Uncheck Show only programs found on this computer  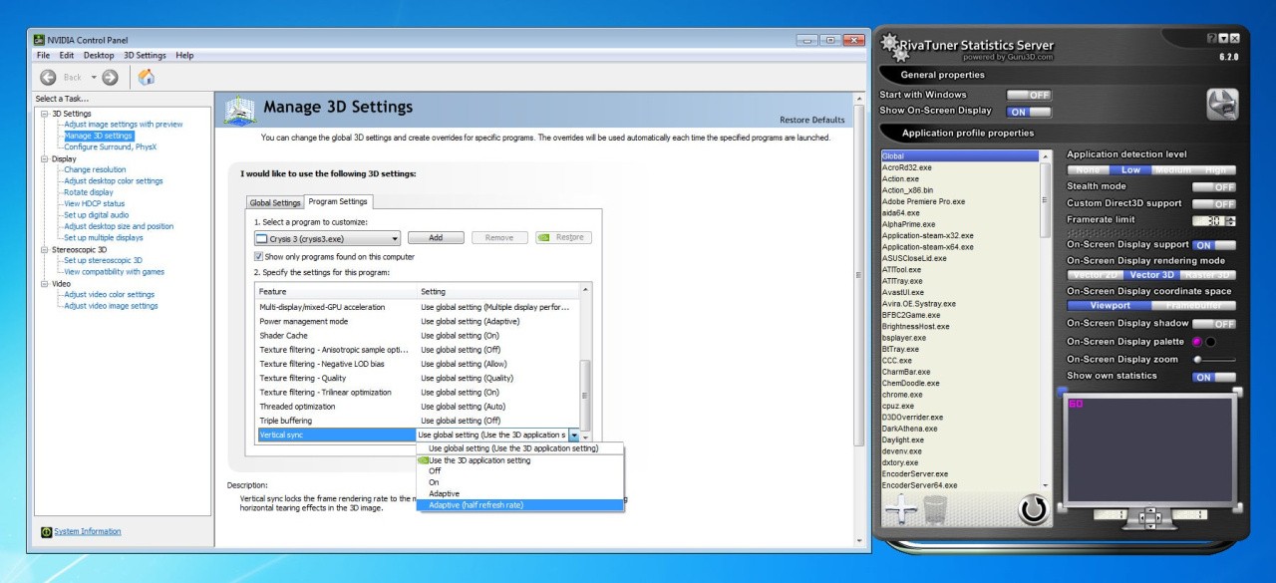[258, 256]
